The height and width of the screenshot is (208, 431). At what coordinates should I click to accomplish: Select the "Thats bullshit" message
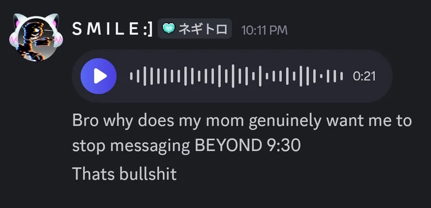point(125,174)
